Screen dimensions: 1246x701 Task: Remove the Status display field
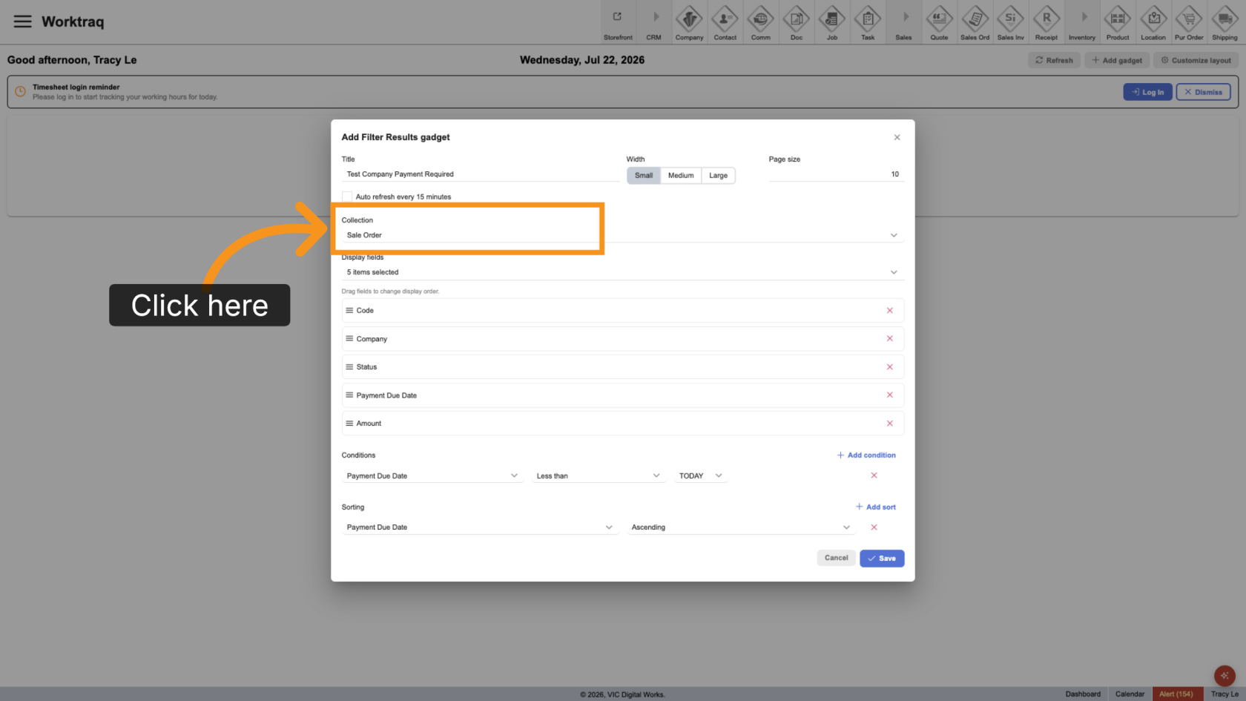pyautogui.click(x=889, y=367)
